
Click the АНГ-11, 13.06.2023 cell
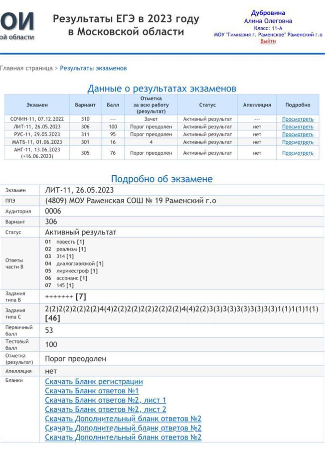click(37, 153)
